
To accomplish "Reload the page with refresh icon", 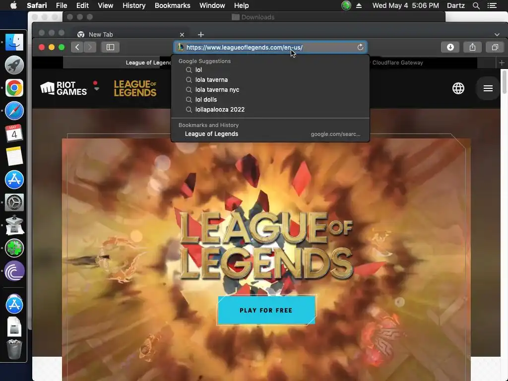I will coord(360,47).
